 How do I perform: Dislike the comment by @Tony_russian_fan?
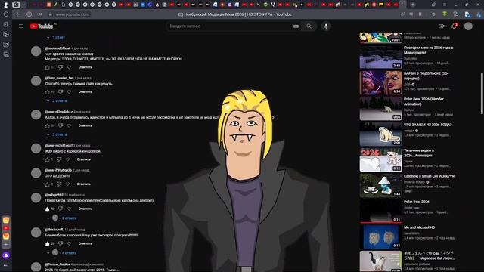[60, 92]
